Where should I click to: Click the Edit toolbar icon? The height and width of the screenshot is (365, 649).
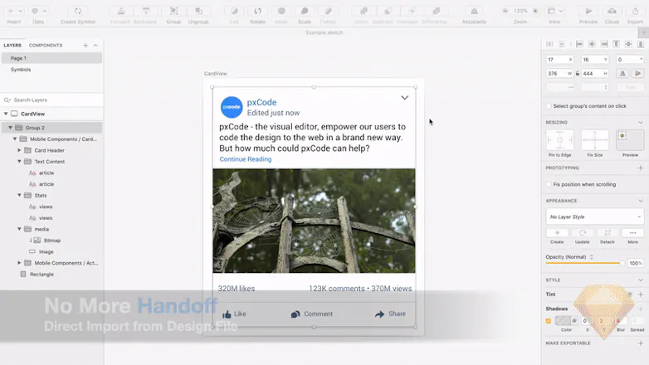point(234,11)
